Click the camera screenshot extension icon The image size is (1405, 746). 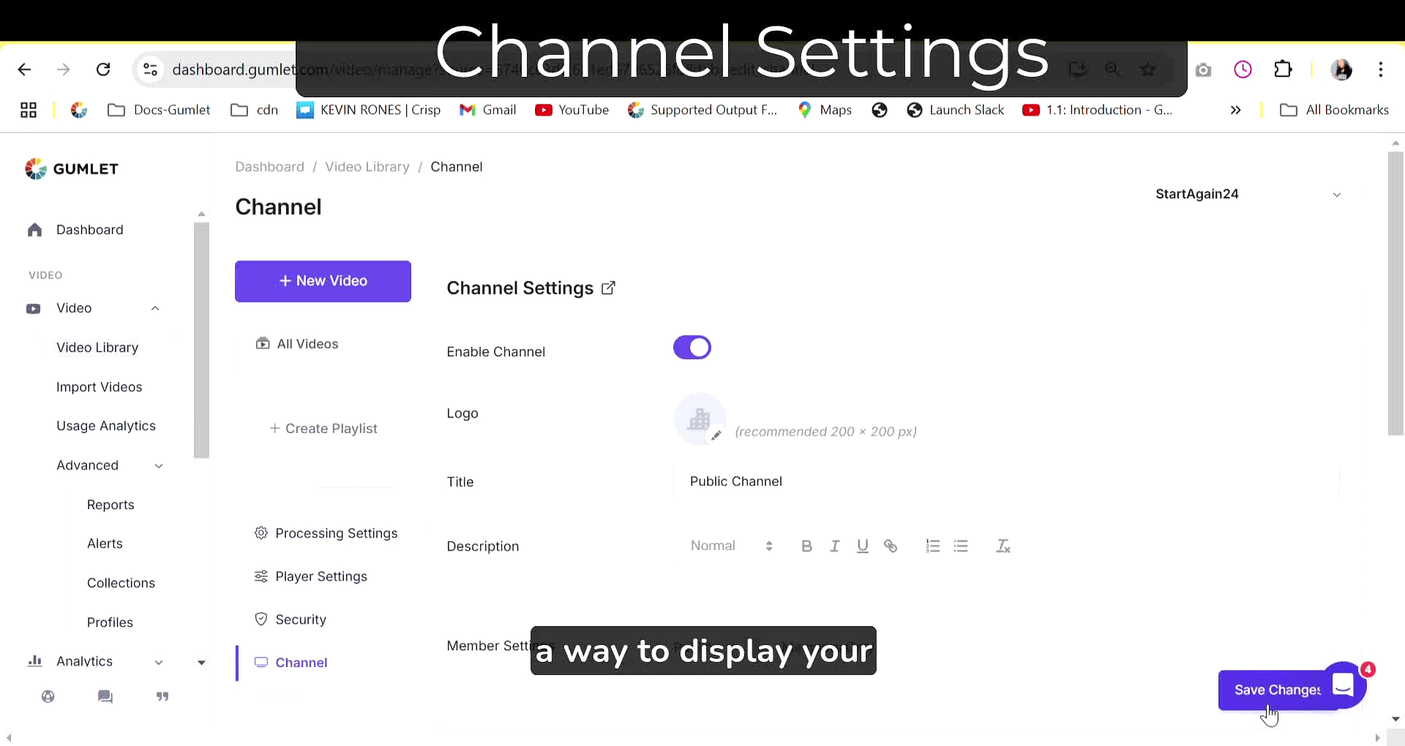1203,69
